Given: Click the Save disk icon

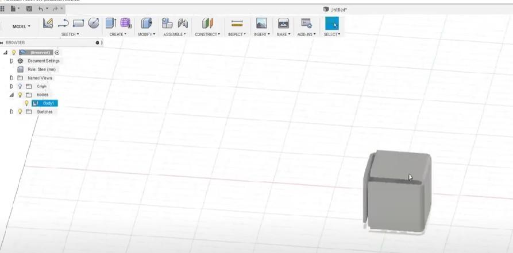Looking at the screenshot, I should [29, 9].
